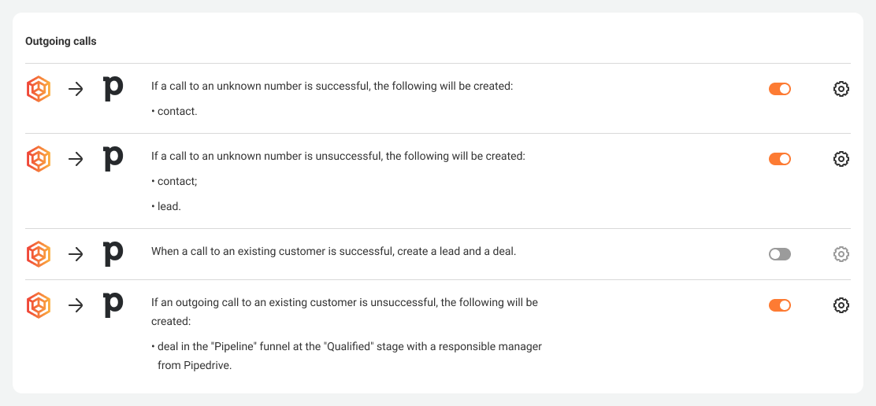876x406 pixels.
Task: Disable toggle for unsuccessful unknown number contact and lead
Action: point(780,159)
